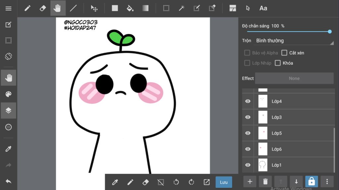Select the Selection pen tool
This screenshot has width=339, height=190.
point(197,8)
